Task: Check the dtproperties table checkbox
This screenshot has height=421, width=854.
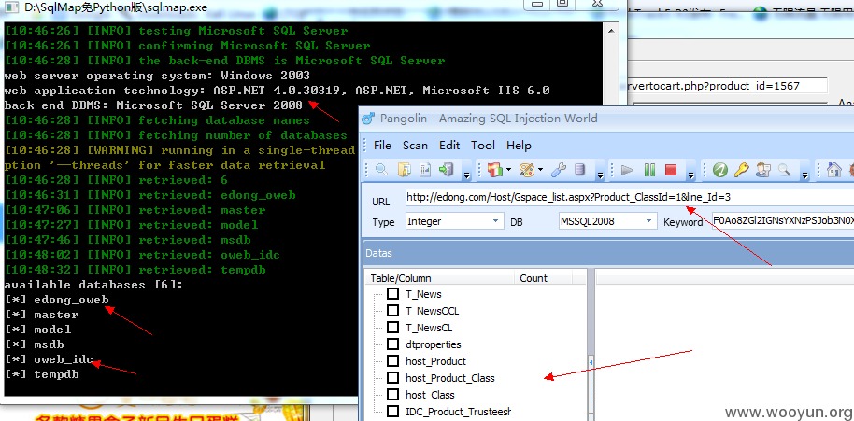Action: (x=392, y=344)
